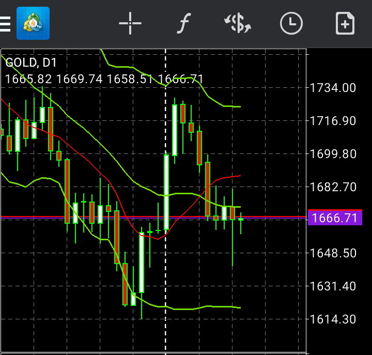This screenshot has width=372, height=355.
Task: Click the 1614.30 price axis label
Action: point(333,319)
